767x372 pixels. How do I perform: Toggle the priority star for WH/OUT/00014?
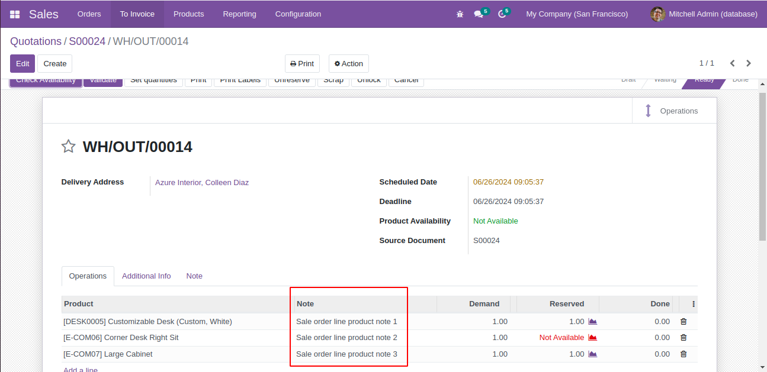click(69, 147)
